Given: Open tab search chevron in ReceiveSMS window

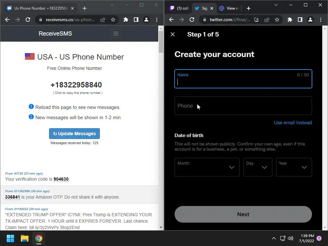Looking at the screenshot, I should (112, 5).
